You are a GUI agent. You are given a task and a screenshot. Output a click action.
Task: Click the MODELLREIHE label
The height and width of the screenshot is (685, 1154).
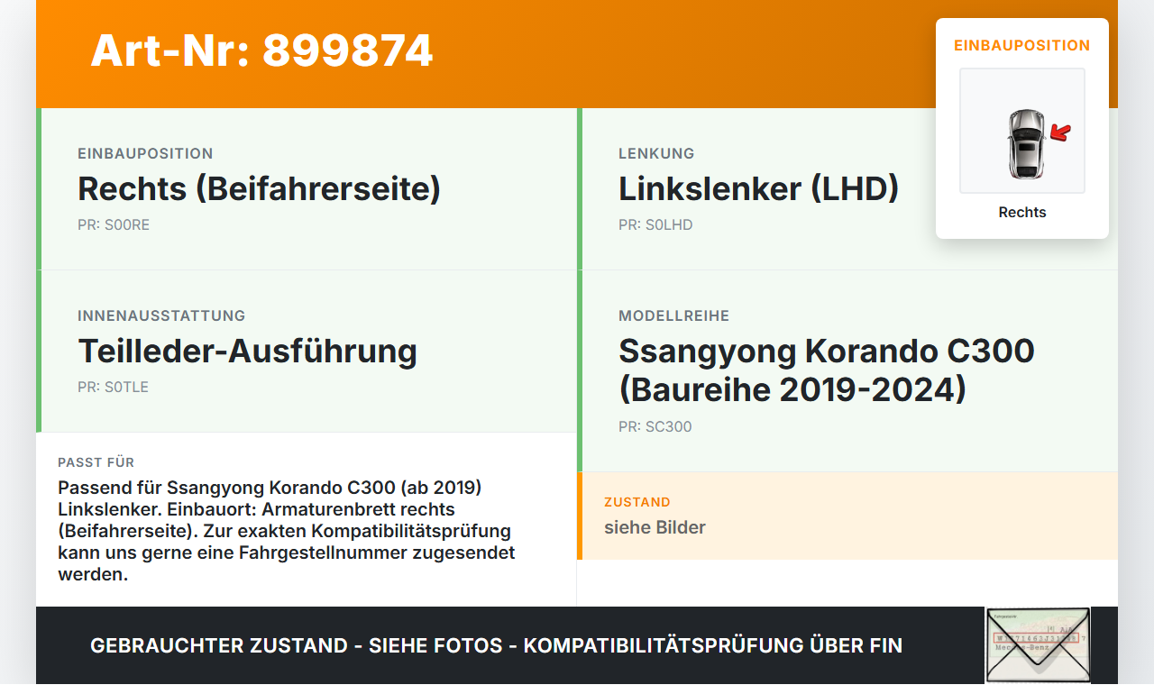[x=673, y=315]
